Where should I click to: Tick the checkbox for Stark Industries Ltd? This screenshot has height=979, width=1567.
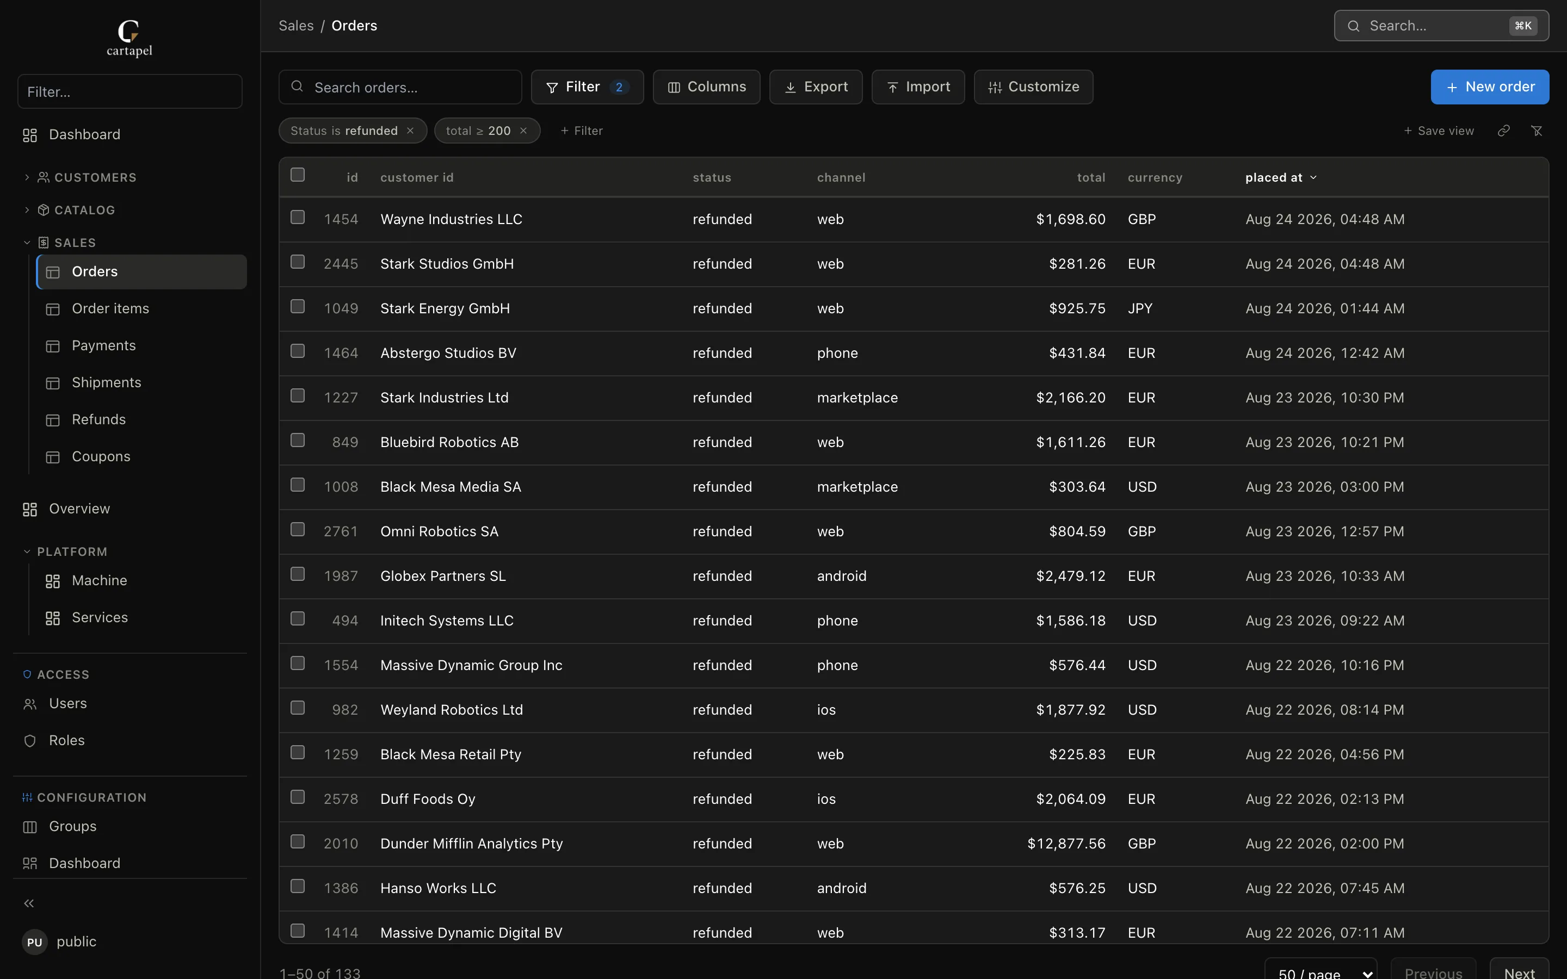[x=298, y=395]
